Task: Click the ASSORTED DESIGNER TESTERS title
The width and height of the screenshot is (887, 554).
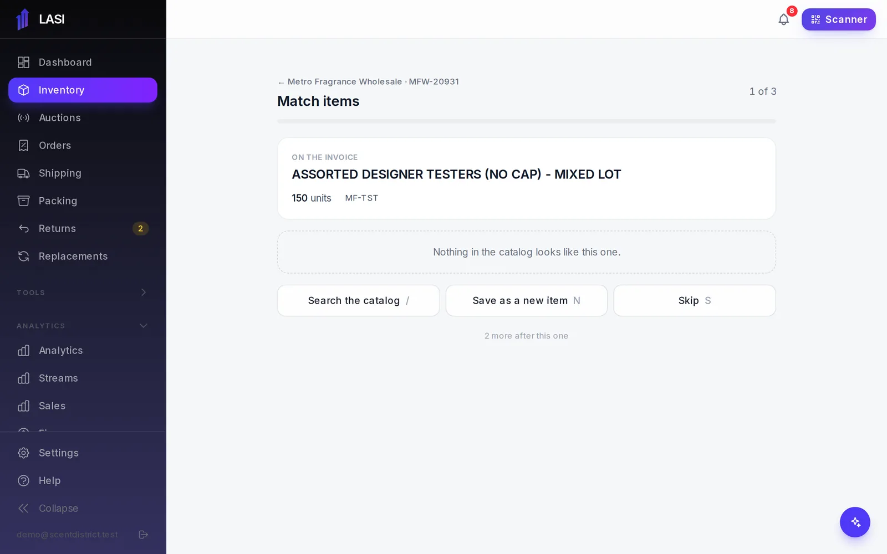Action: pos(456,174)
